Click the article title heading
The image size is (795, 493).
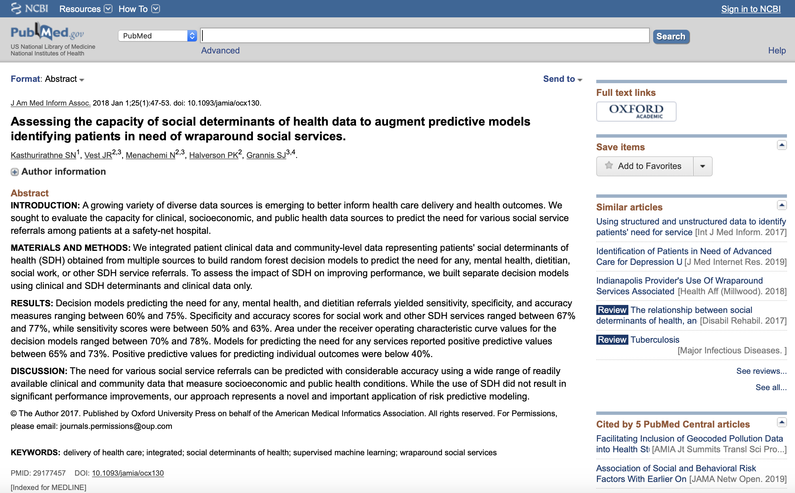point(270,129)
